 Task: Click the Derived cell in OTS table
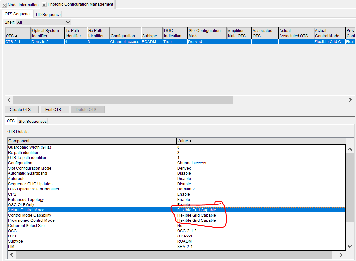pos(207,42)
